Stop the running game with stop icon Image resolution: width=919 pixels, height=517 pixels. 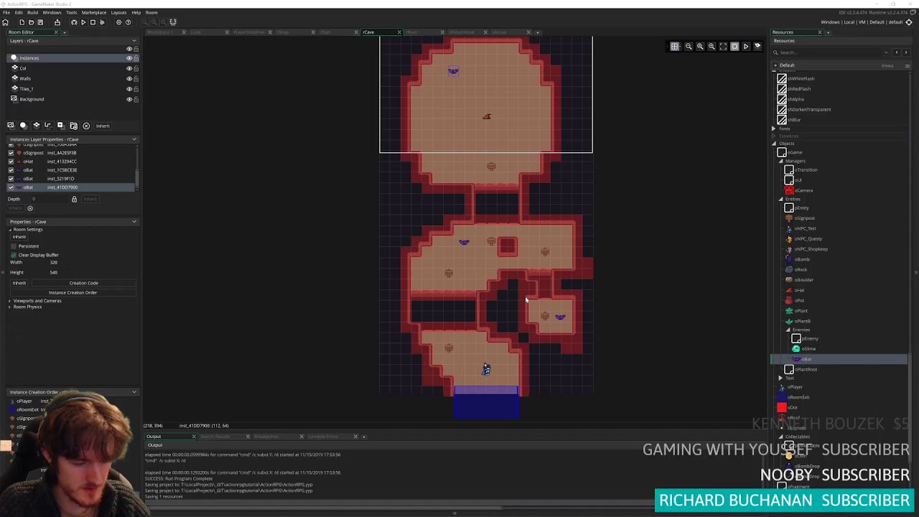[x=93, y=22]
